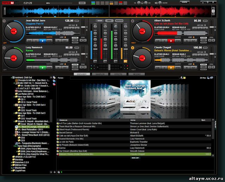Select VA - Best Relaxation - 2011 folder
Screen dimensions: 225x182
pyautogui.click(x=30, y=130)
